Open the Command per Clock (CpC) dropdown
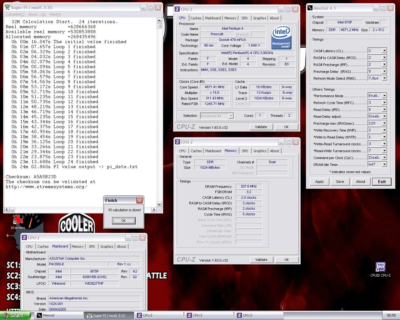Viewport: 400px width, 320px height. coord(385,157)
